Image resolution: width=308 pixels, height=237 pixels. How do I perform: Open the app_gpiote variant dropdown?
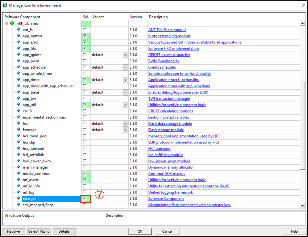[x=125, y=55]
